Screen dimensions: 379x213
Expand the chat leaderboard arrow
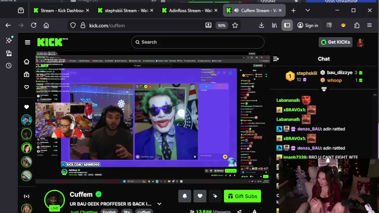(324, 89)
